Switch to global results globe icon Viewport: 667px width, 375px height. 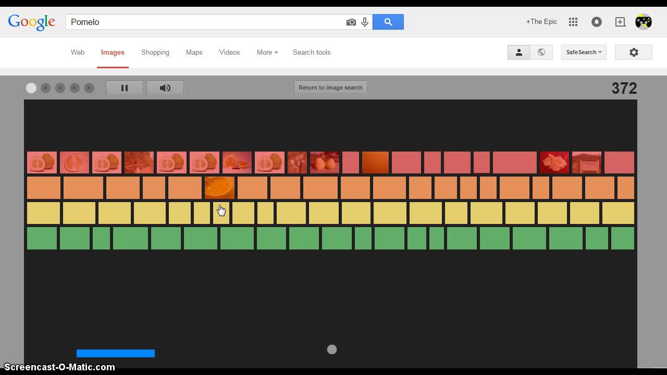(x=541, y=52)
